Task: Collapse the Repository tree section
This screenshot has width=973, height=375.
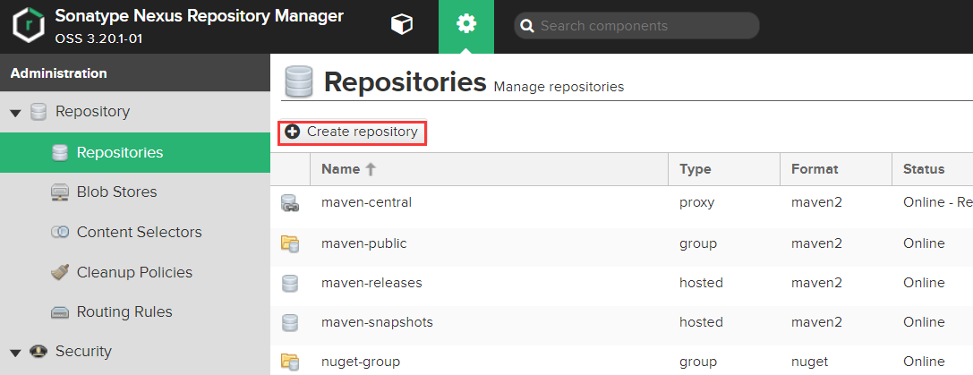Action: point(16,113)
